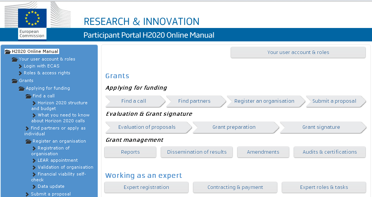Click 'Submit a proposal' arrow button
The width and height of the screenshot is (372, 197).
click(336, 101)
